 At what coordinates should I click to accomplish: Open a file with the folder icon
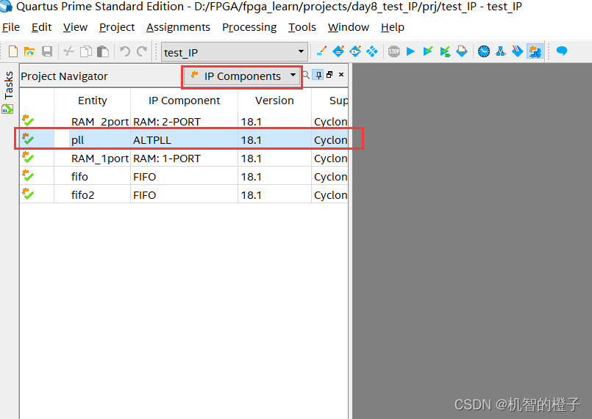(29, 51)
